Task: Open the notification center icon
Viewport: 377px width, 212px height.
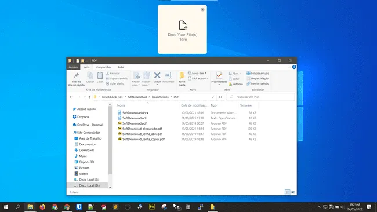Action: tap(369, 207)
